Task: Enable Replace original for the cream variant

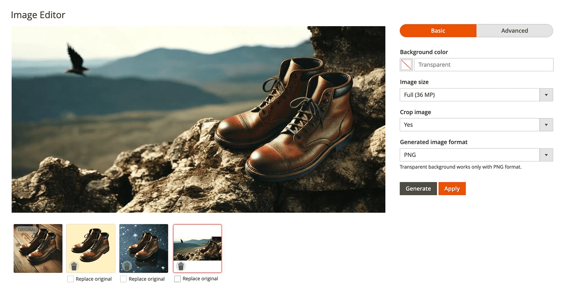Action: 70,279
